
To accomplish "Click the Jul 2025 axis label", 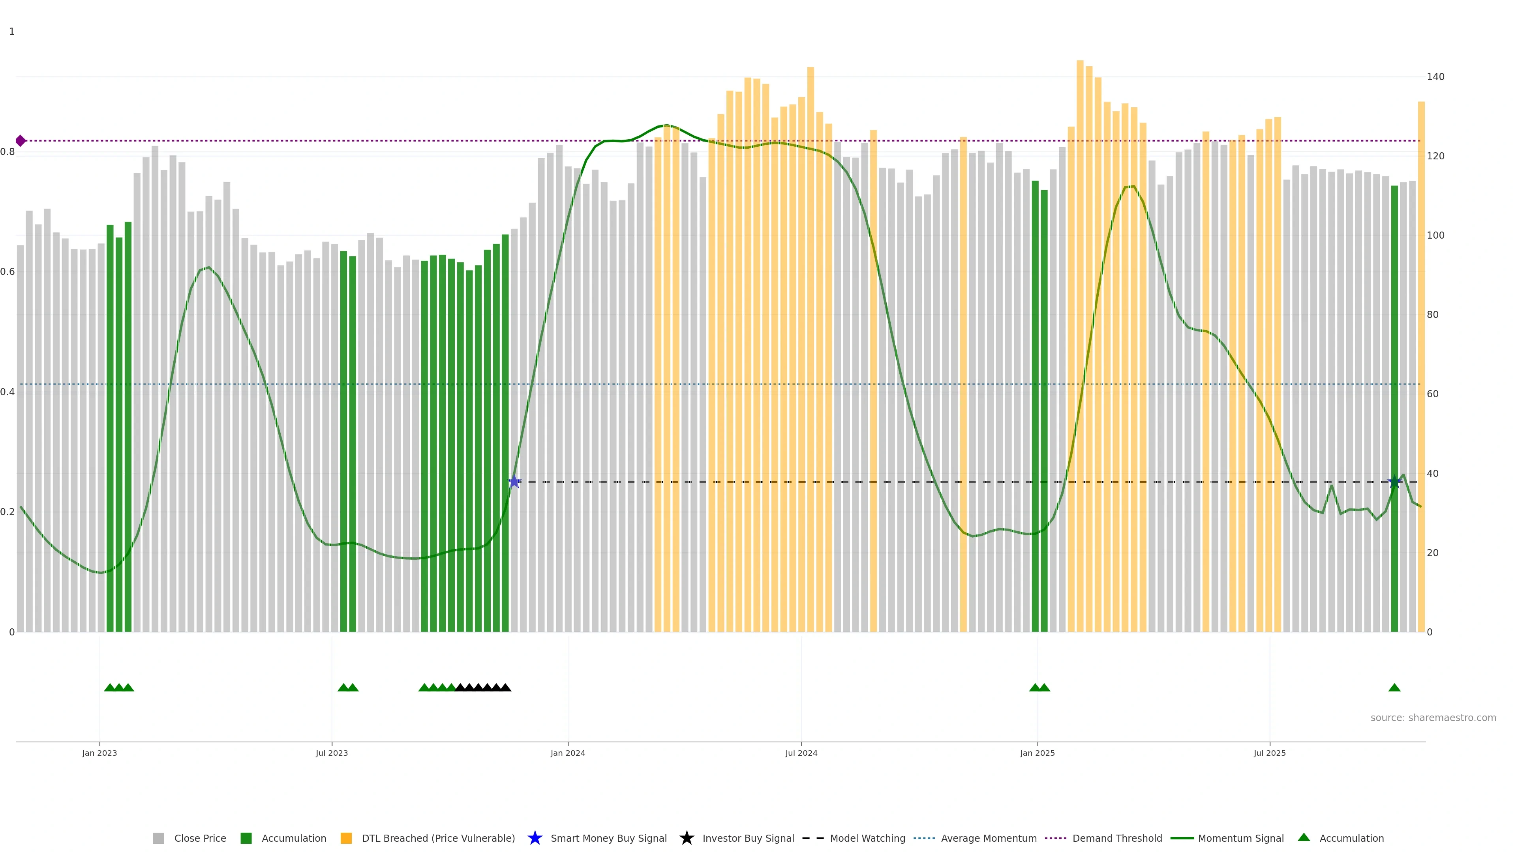I will (x=1269, y=753).
